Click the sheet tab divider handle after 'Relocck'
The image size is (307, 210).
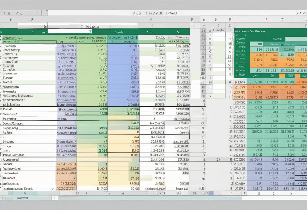tap(53, 198)
